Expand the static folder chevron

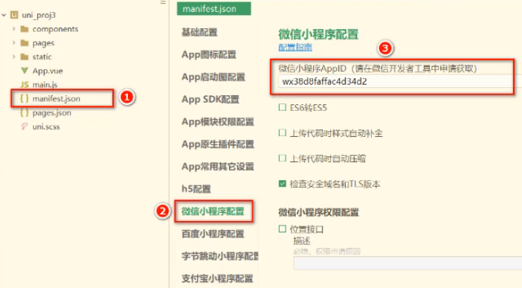tap(13, 57)
